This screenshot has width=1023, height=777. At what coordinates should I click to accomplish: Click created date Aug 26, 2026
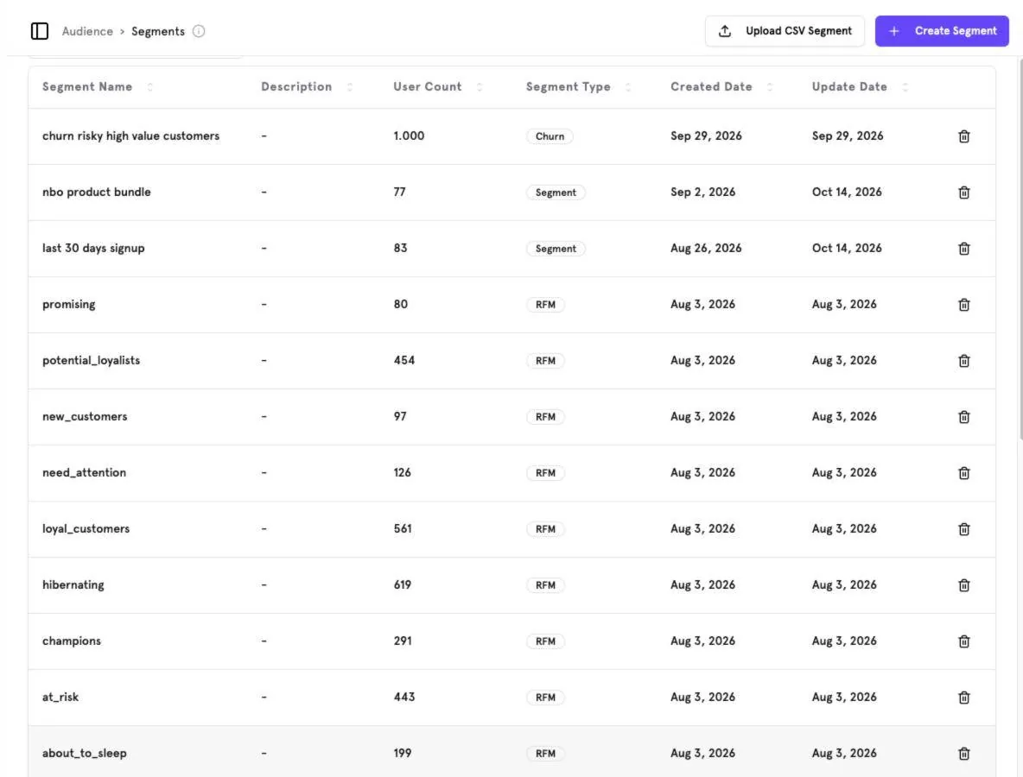(706, 248)
